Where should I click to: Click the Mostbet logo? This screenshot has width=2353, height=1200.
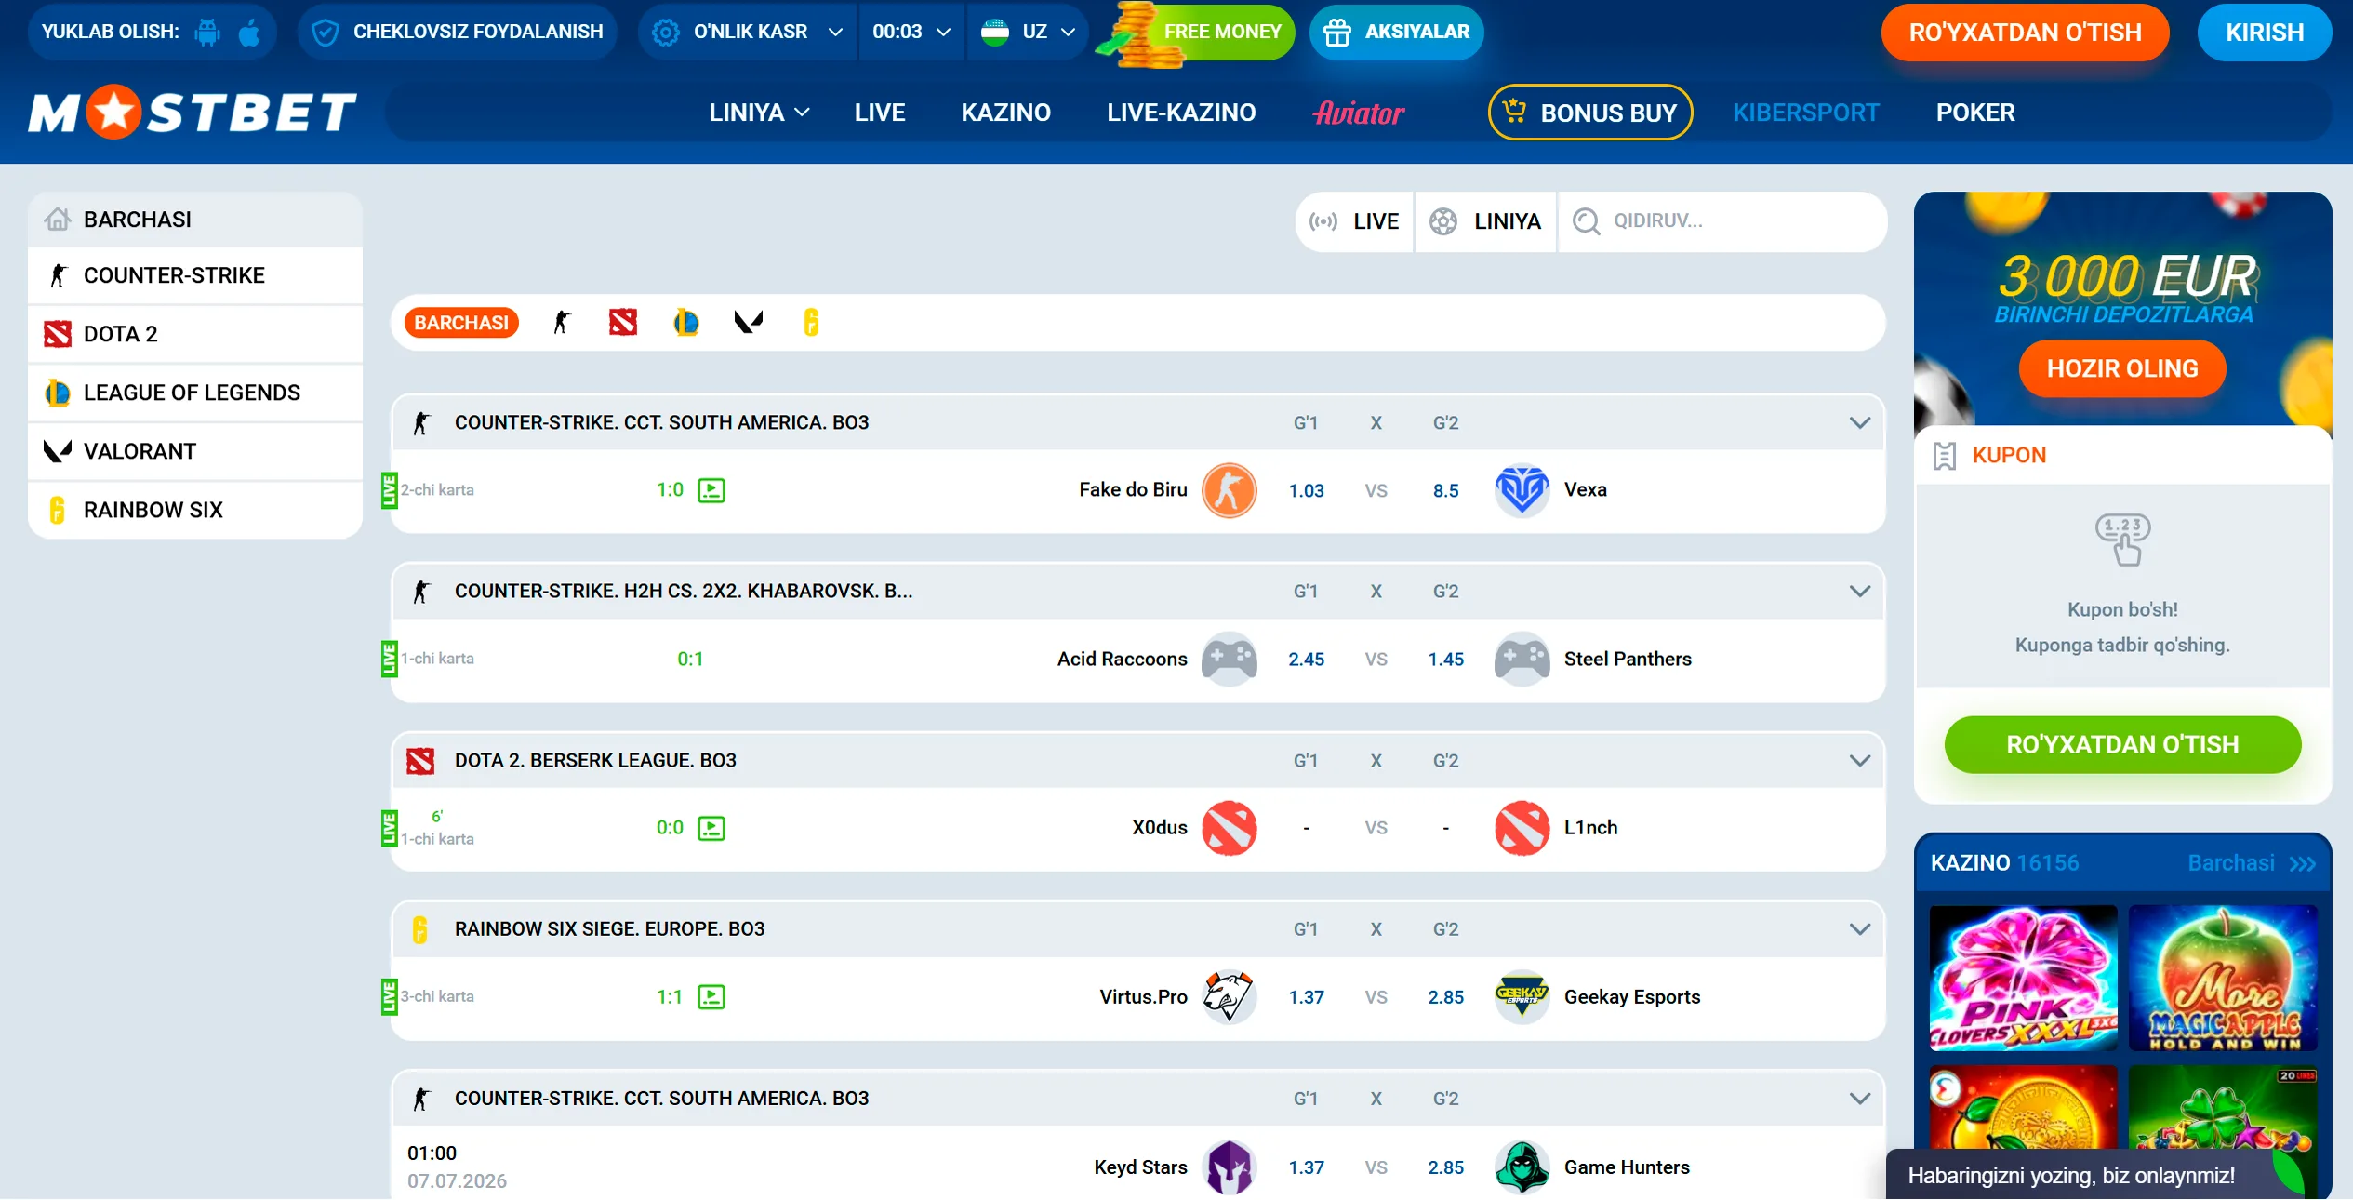193,113
